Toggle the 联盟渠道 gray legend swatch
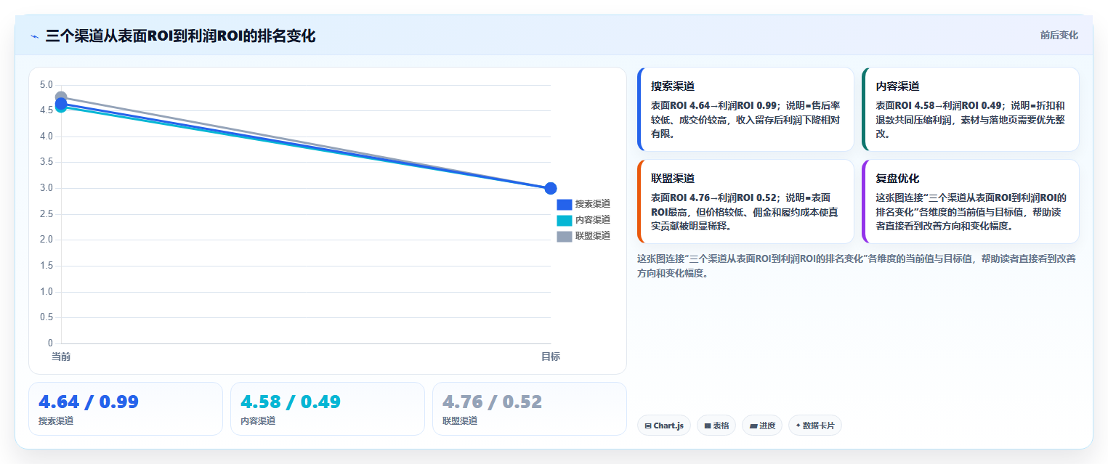1108x464 pixels. [565, 236]
